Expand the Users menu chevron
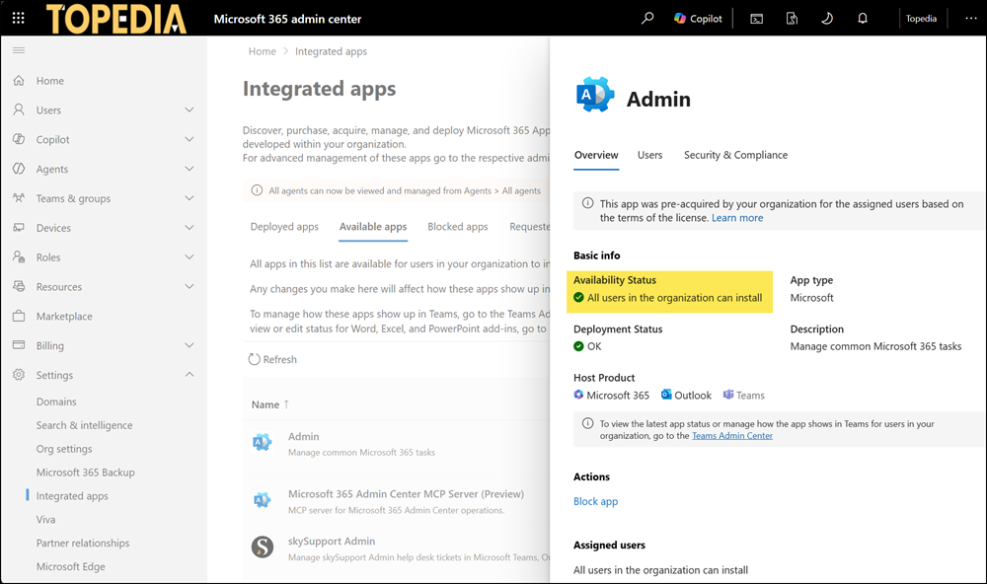This screenshot has height=584, width=987. point(189,109)
